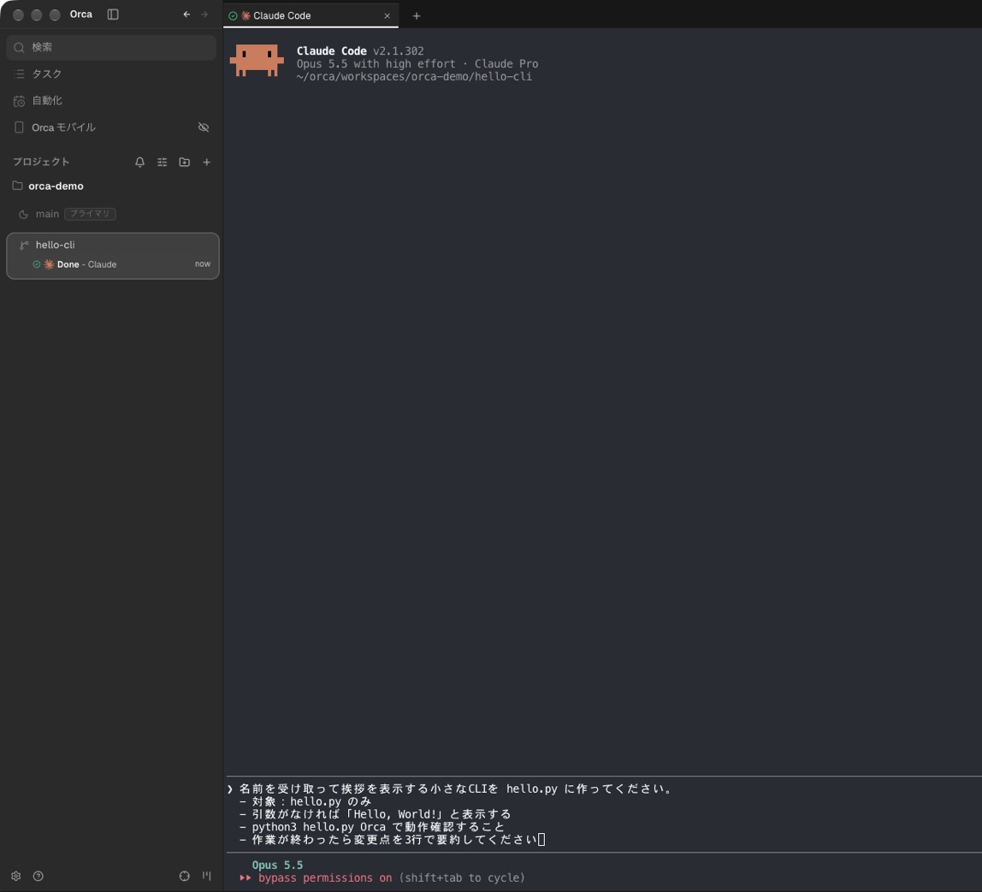Go forward with the right arrow
Screen dimensions: 982x892
click(x=204, y=15)
